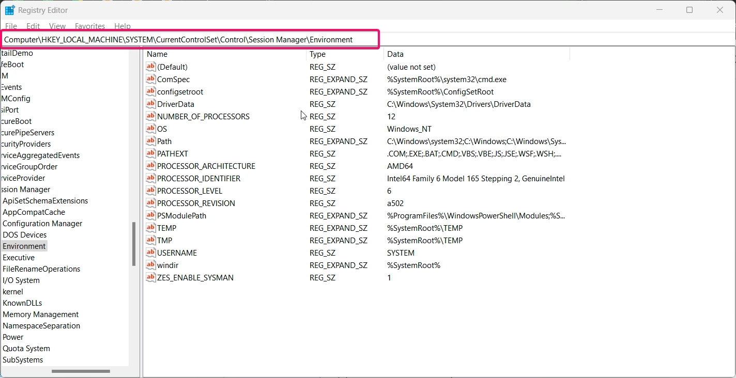
Task: Select the Power key in the tree
Action: click(x=13, y=337)
